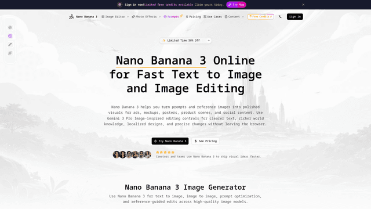Click the Sign In button
Image resolution: width=371 pixels, height=209 pixels.
point(295,17)
